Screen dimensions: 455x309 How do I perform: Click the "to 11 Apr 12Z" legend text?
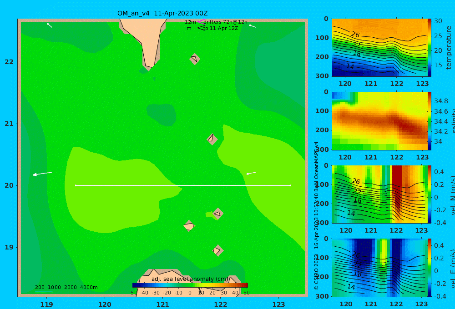click(221, 29)
